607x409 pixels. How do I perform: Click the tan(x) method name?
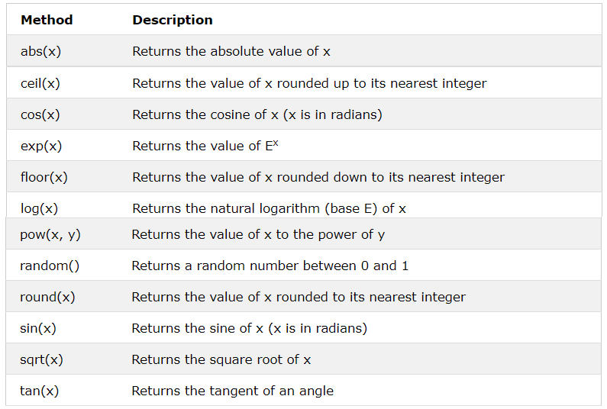pos(40,391)
